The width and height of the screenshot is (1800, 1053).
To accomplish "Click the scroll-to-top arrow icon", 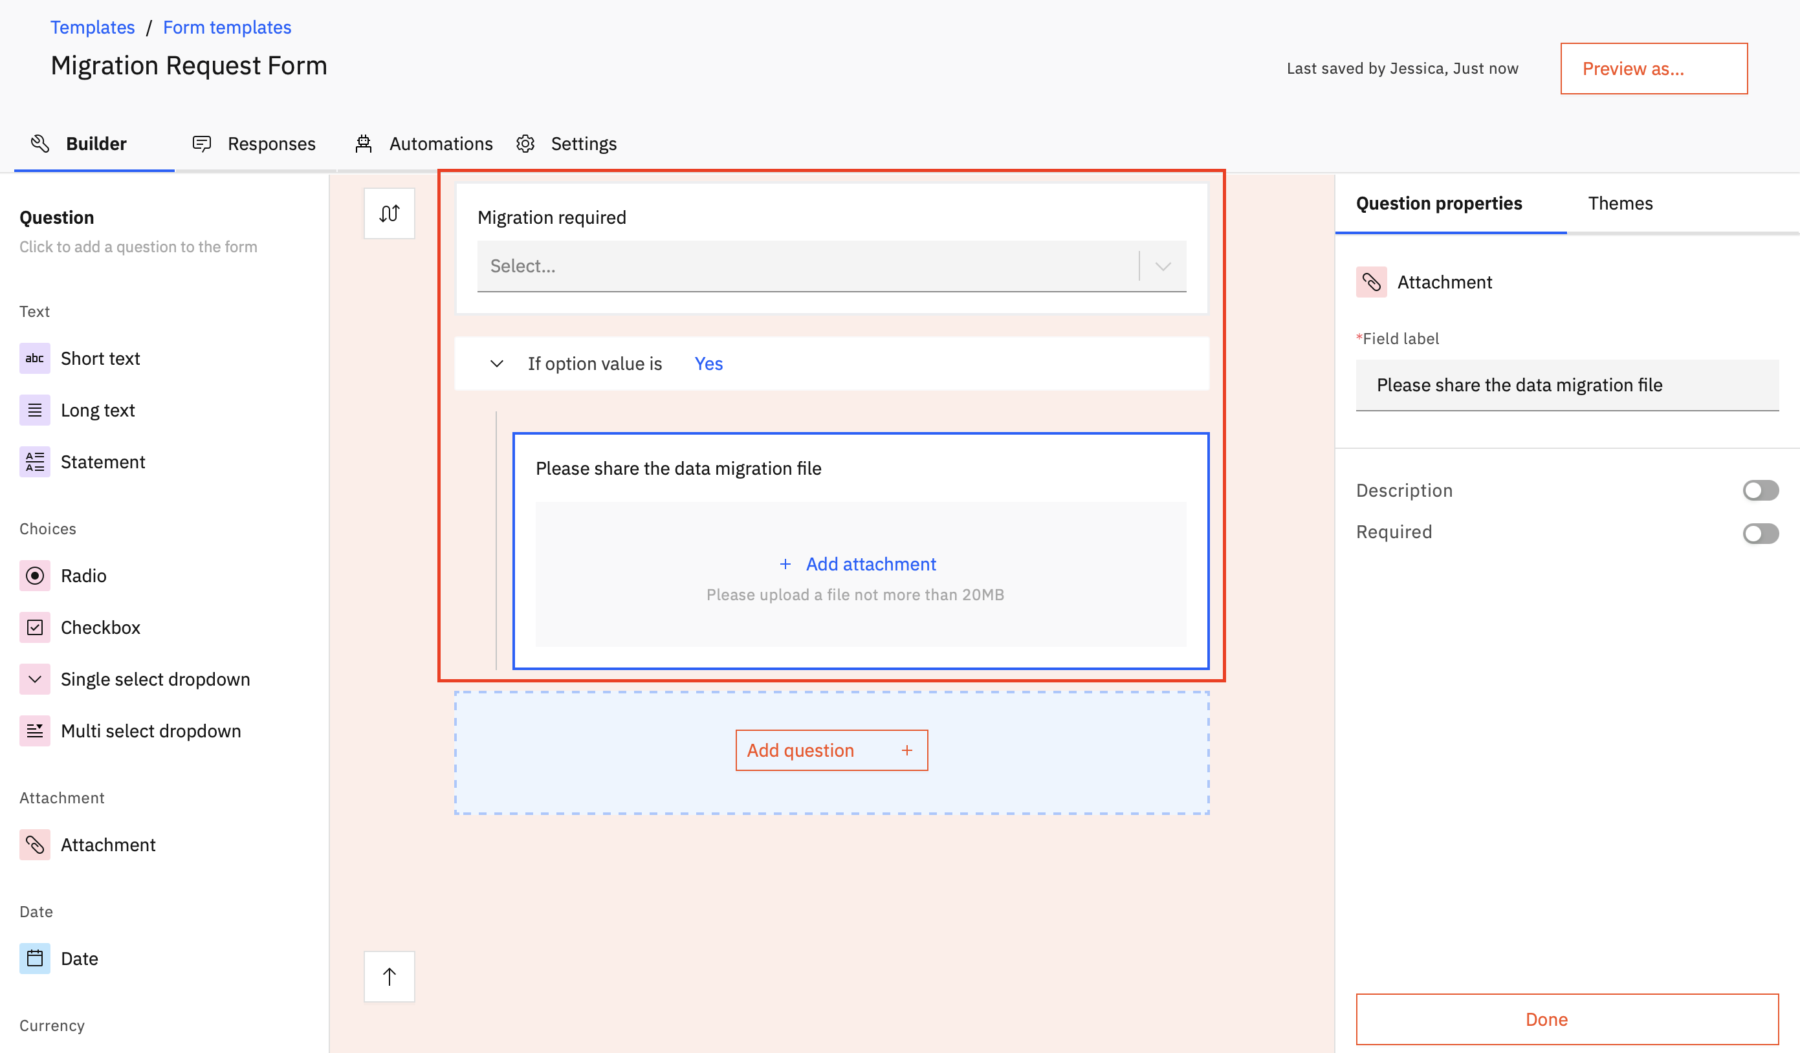I will (x=389, y=976).
